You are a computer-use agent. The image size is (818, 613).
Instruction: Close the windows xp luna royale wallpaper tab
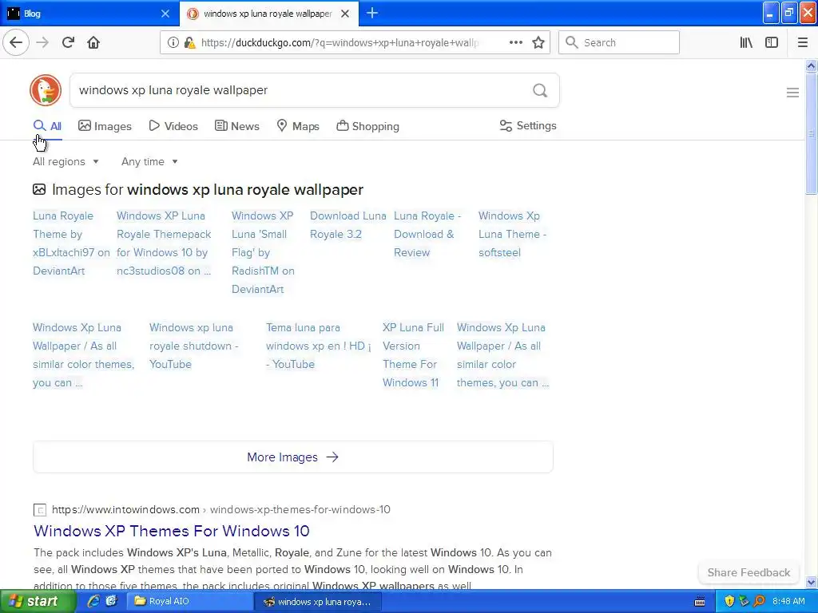(345, 14)
